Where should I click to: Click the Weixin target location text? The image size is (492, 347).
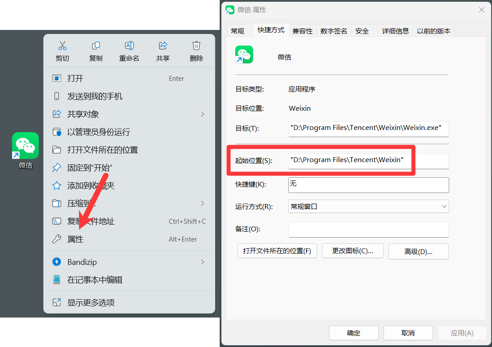click(300, 108)
